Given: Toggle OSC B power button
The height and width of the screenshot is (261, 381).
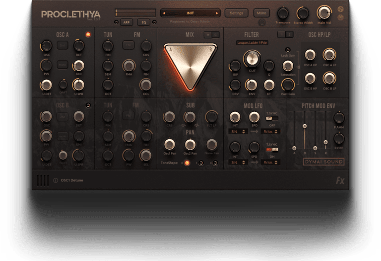Looking at the screenshot, I should 88,105.
